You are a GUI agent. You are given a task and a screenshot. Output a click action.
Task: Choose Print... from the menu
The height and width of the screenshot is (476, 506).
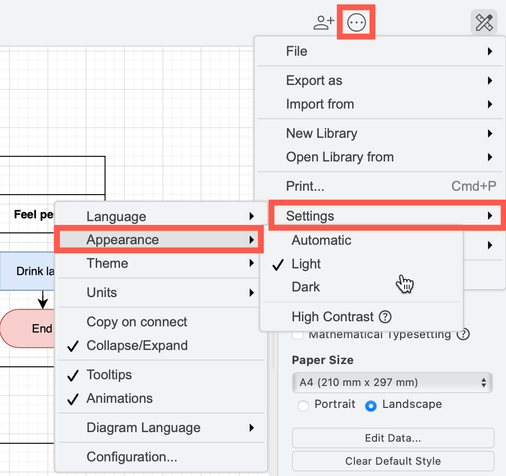coord(305,186)
